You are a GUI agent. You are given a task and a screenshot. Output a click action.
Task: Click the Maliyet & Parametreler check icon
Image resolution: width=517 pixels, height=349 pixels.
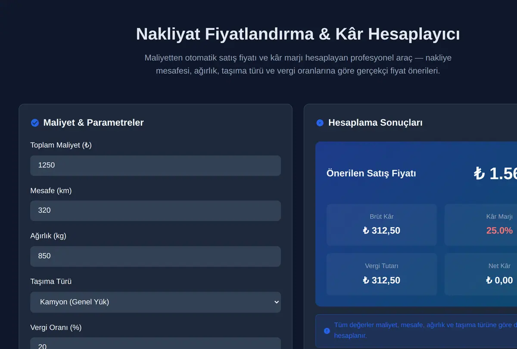click(x=35, y=123)
